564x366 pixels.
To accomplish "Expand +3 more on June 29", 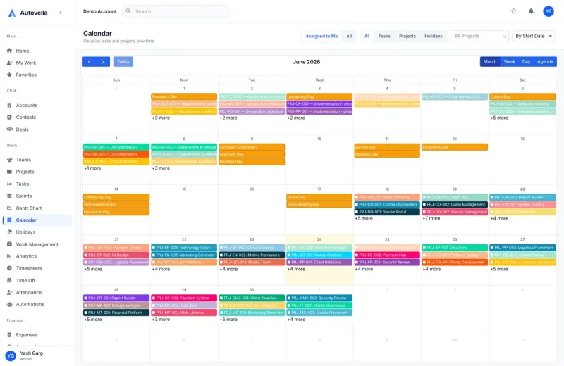I will click(x=161, y=320).
